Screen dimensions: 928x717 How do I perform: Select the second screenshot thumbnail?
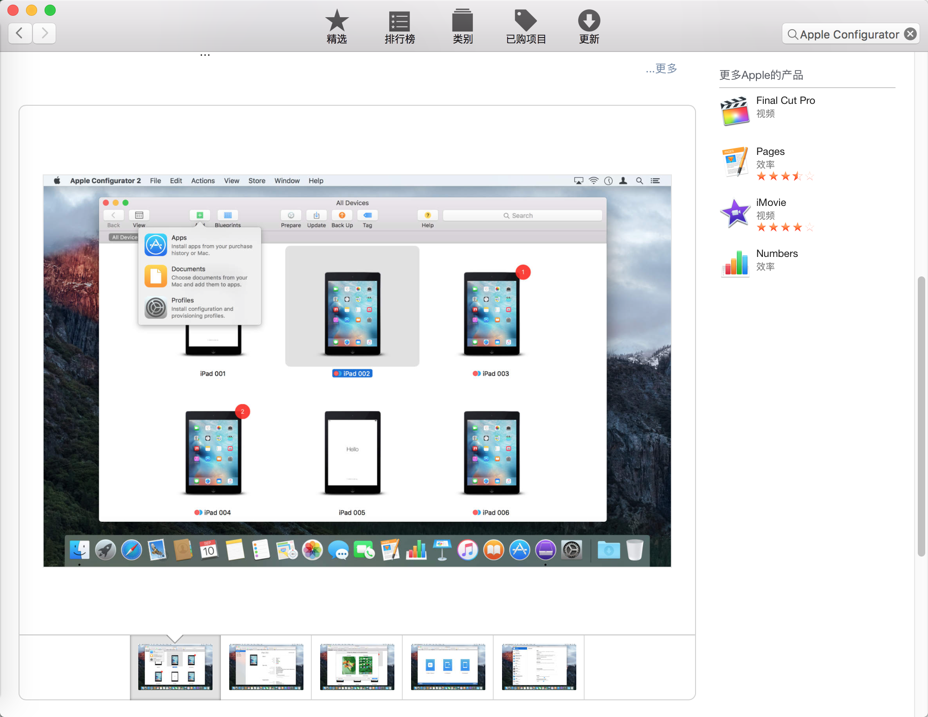pyautogui.click(x=266, y=666)
